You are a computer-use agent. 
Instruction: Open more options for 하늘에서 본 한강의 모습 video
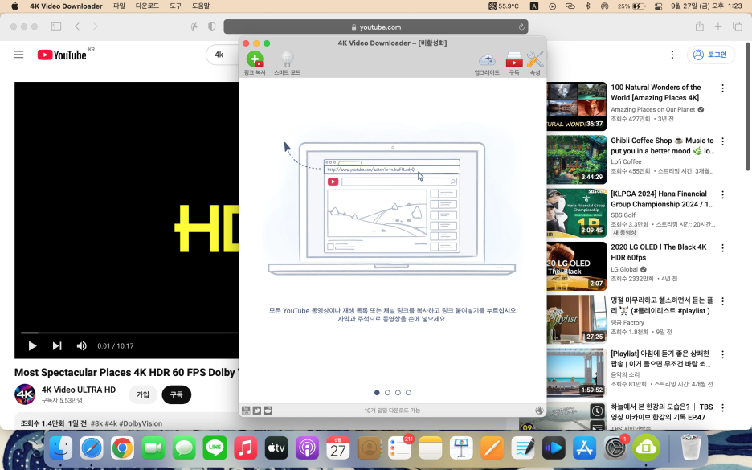723,407
